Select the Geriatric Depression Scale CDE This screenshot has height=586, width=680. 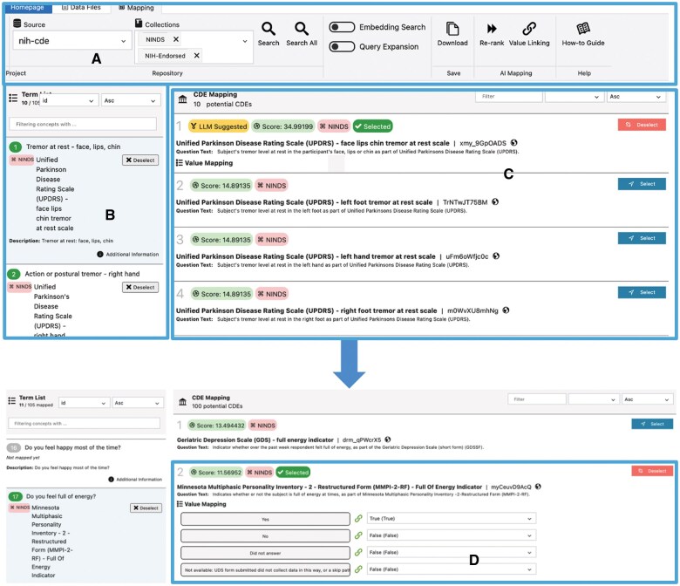tap(652, 424)
